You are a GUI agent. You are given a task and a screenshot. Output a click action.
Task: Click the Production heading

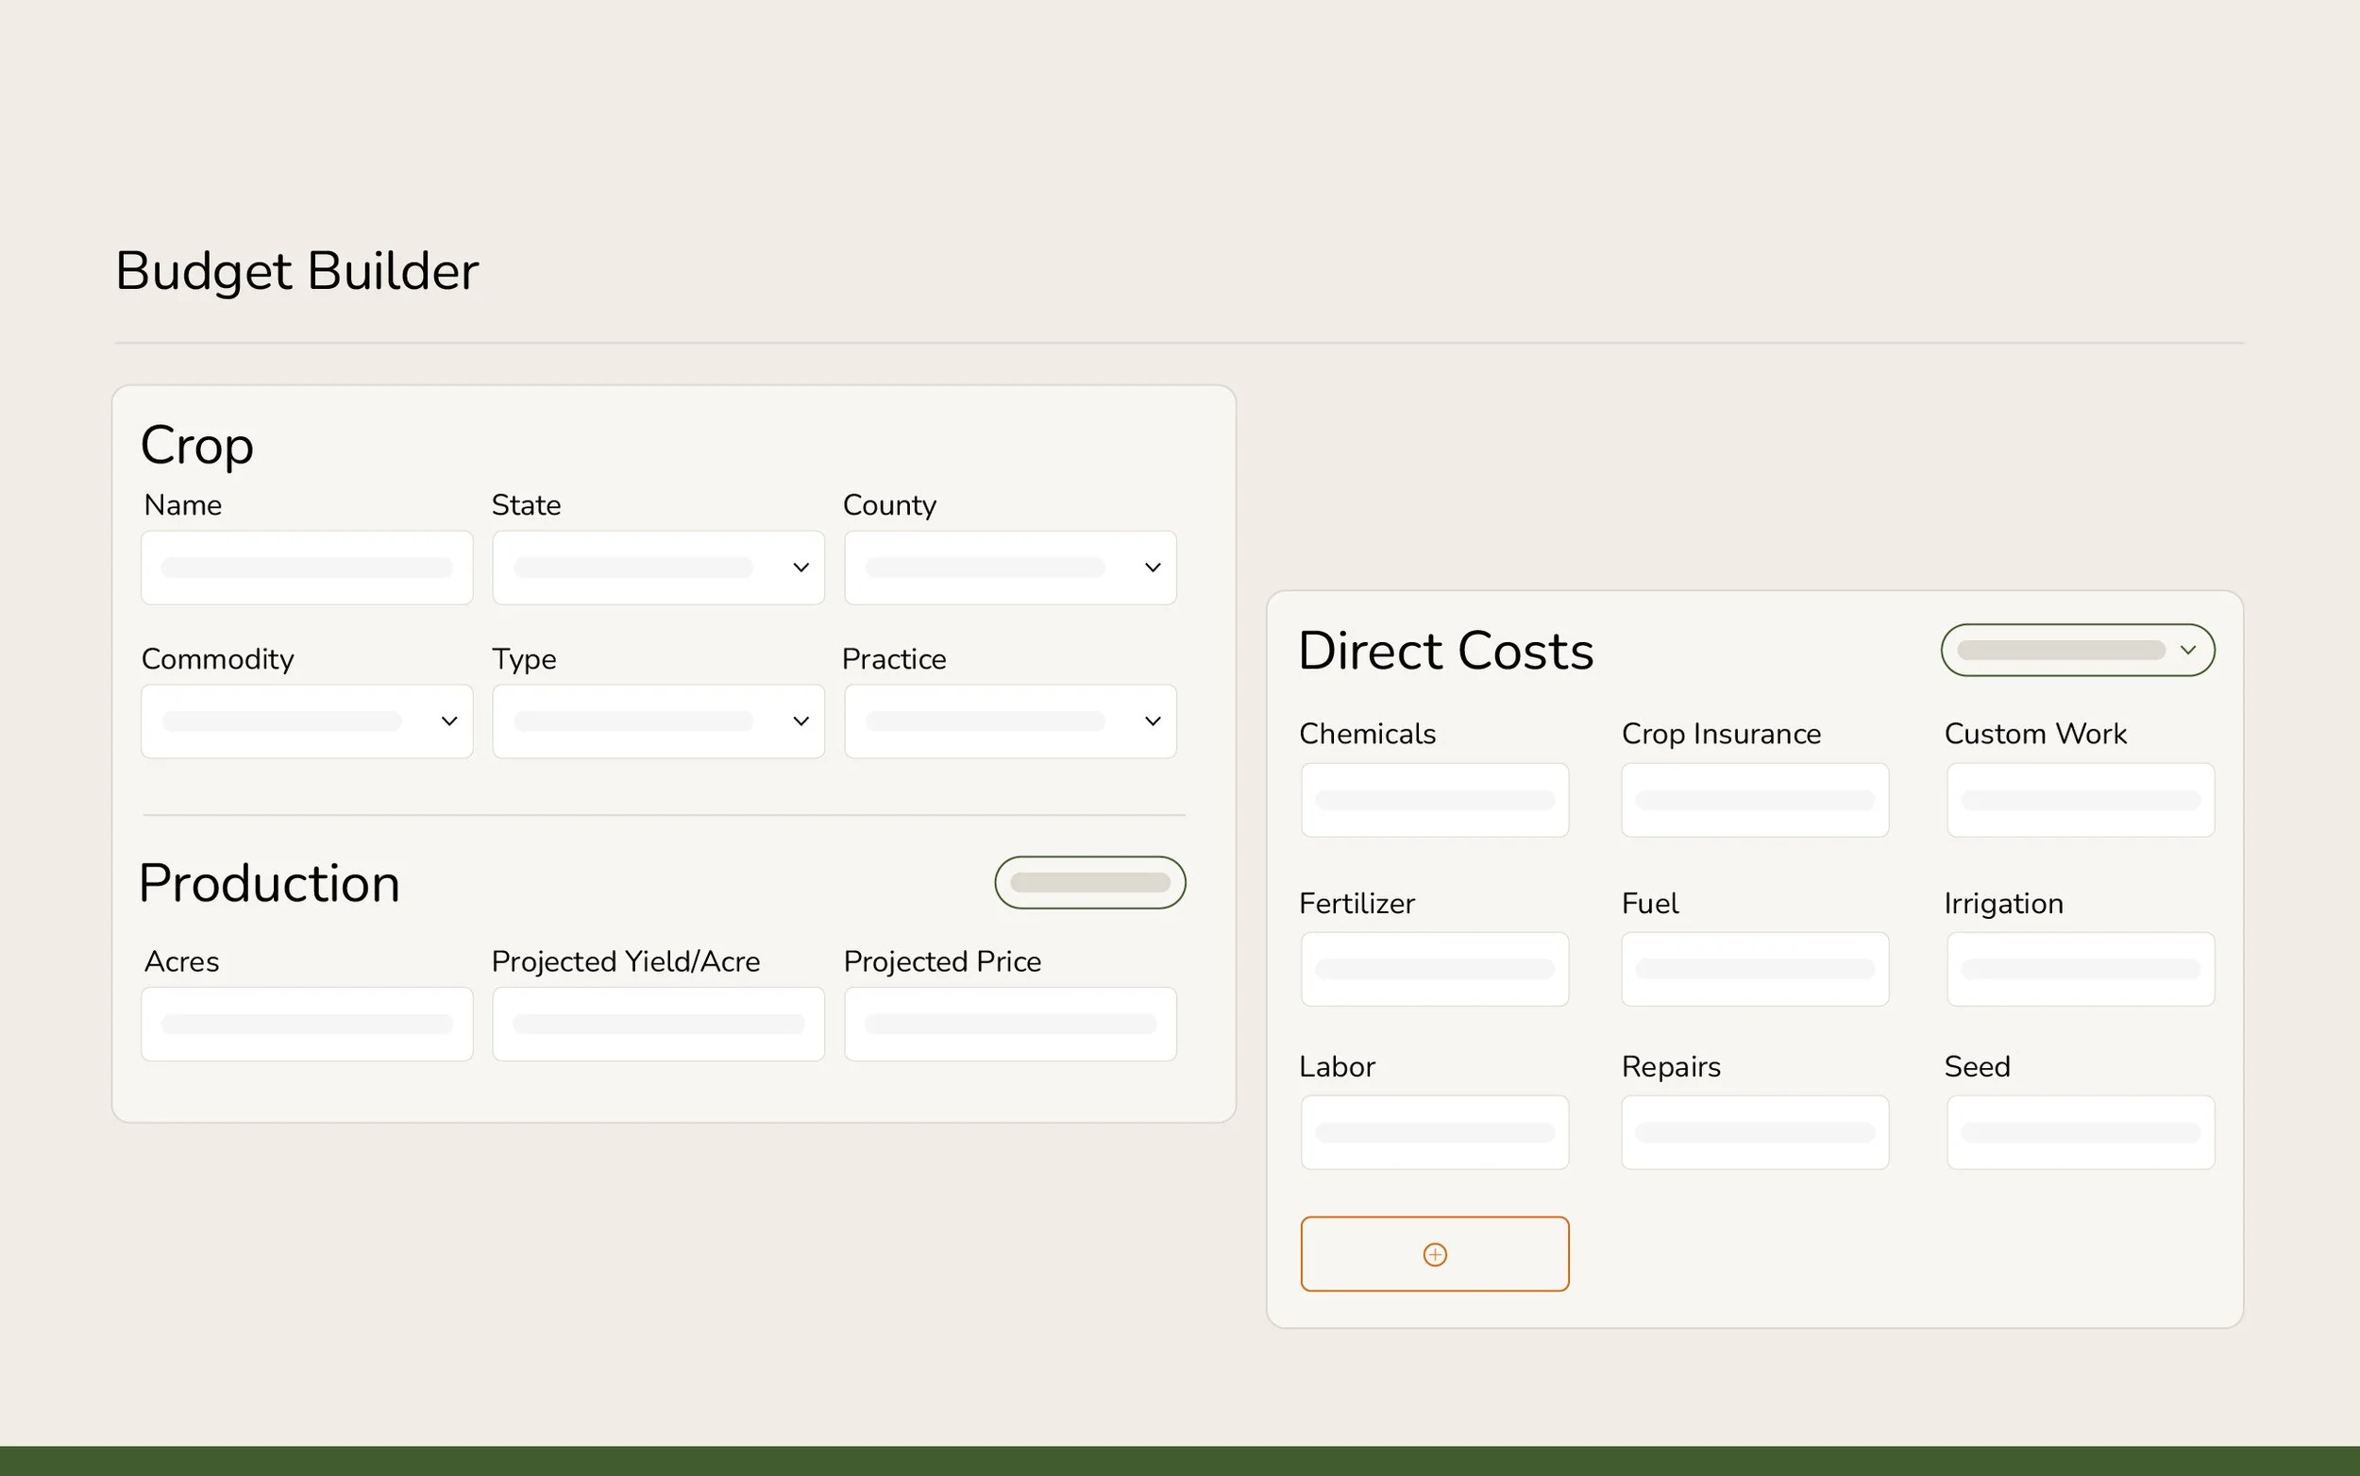(269, 884)
